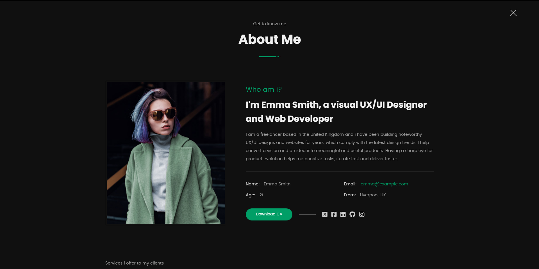
Task: Click the 'Liverpool, UK' location text
Action: point(372,195)
